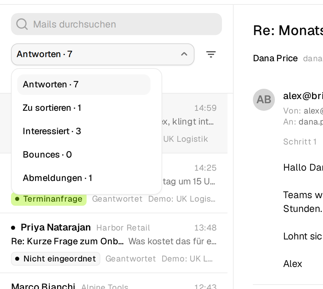Screen dimensions: 323x289
Task: Click the 'UK Logistik' campaign text
Action: click(x=186, y=139)
